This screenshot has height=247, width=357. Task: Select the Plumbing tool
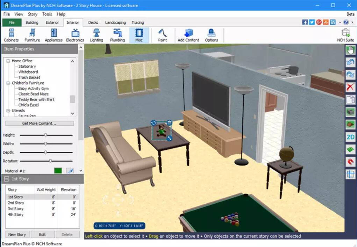point(117,35)
